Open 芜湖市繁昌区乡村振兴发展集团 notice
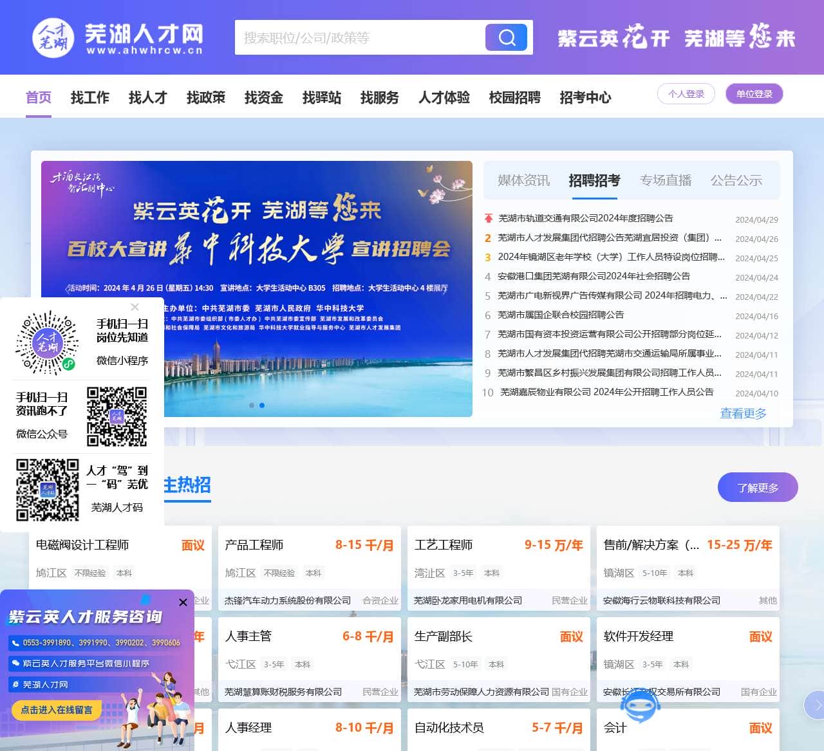This screenshot has height=751, width=824. 610,373
